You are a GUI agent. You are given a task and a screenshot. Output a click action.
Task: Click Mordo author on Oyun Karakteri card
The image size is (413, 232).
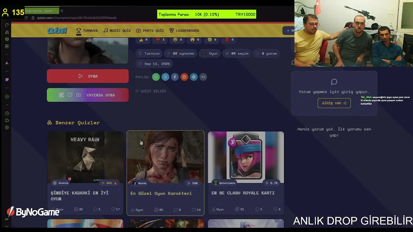[x=140, y=183]
